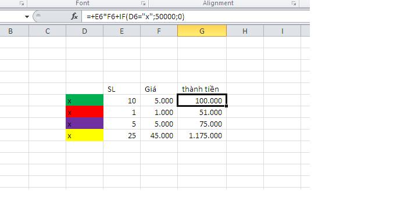Select column F header
This screenshot has height=223, width=397.
[159, 31]
